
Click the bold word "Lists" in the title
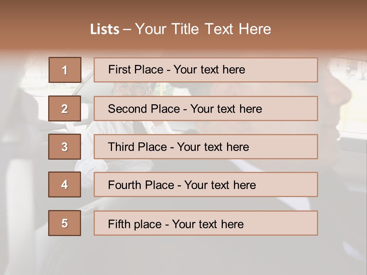[x=105, y=29]
